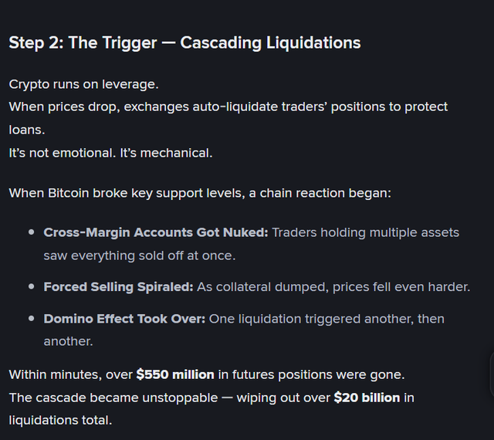Click "It's not emotional. It's mechanical." line

(x=110, y=153)
